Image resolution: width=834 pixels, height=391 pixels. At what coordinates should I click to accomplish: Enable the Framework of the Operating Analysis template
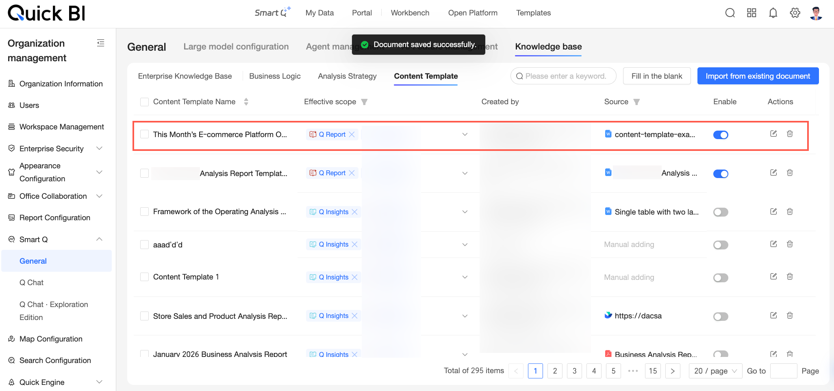pos(721,212)
